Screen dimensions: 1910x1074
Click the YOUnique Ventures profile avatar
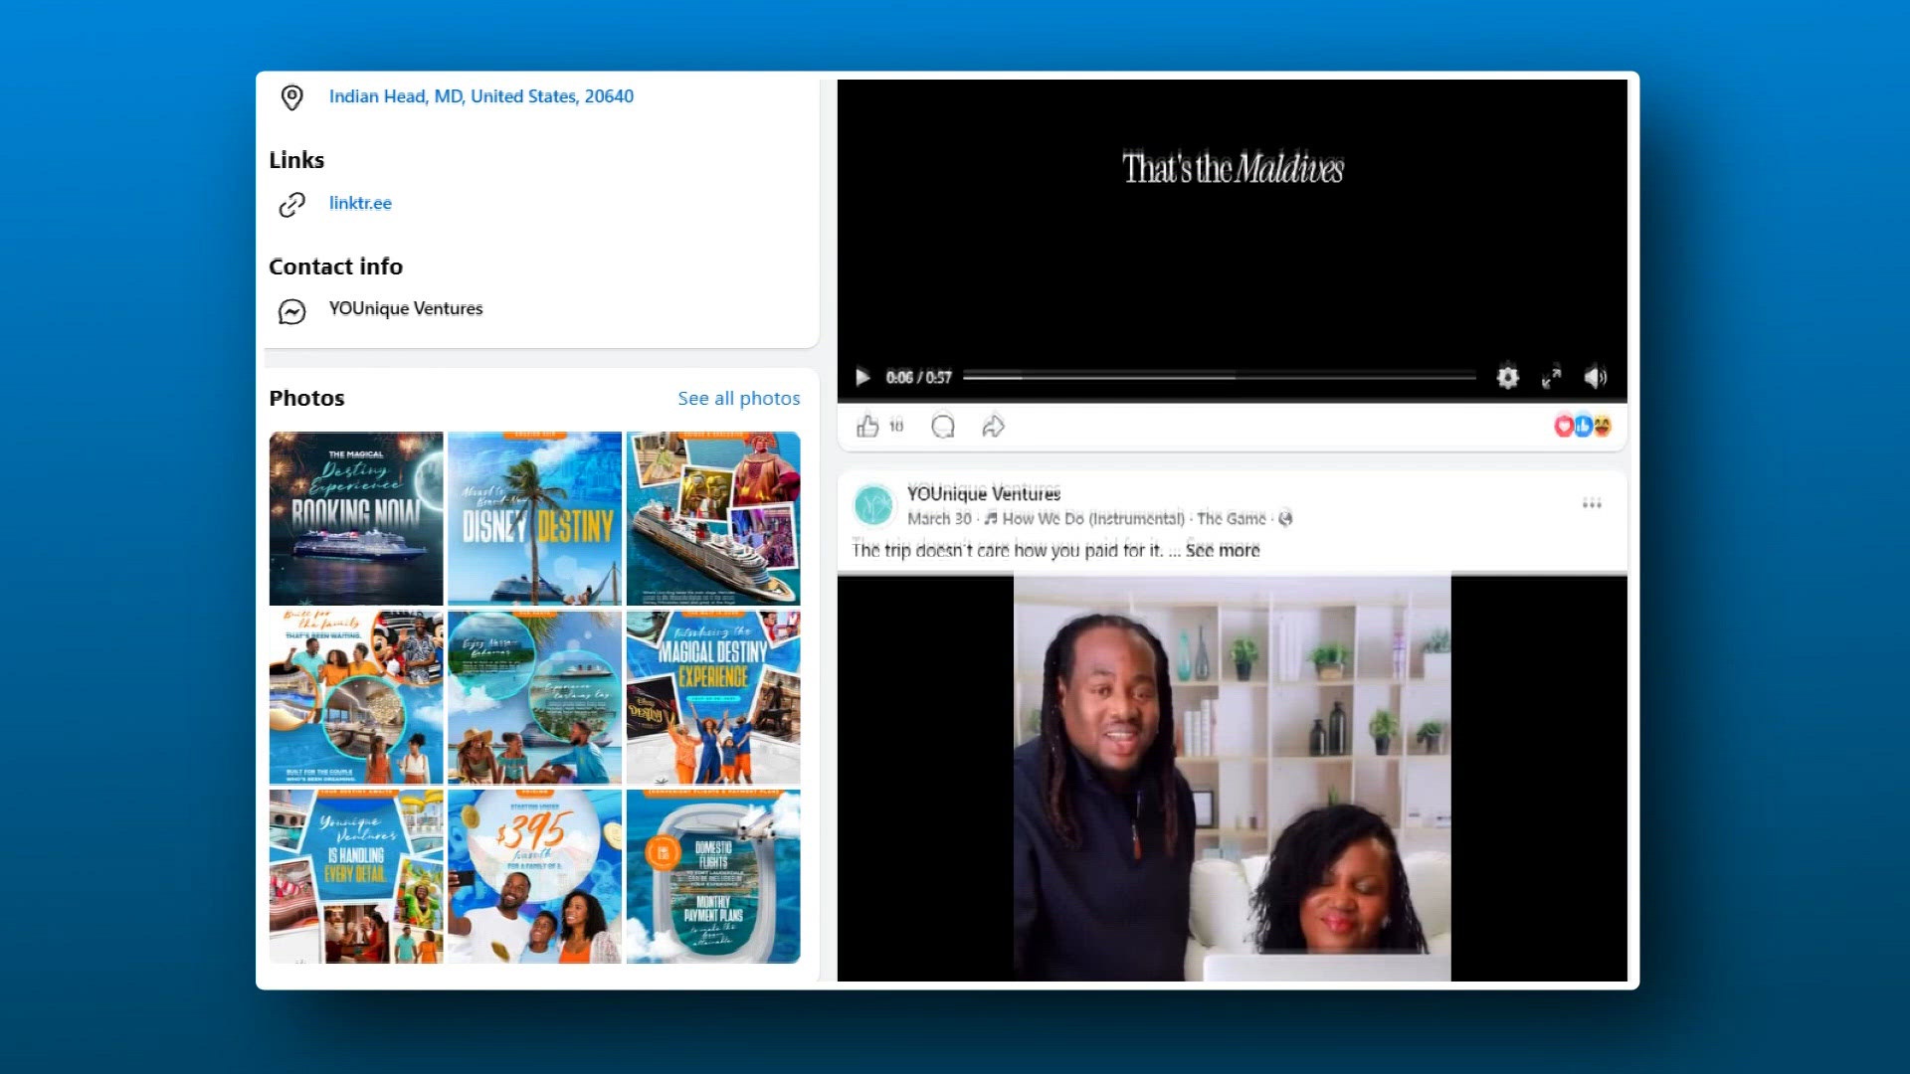(x=874, y=505)
